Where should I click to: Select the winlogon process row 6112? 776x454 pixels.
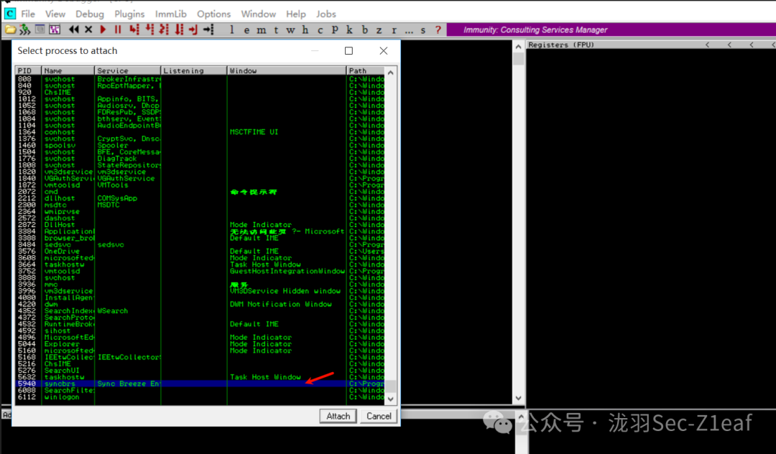pos(200,397)
